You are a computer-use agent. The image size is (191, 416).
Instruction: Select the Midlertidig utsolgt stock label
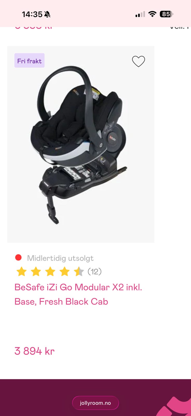tap(60, 258)
